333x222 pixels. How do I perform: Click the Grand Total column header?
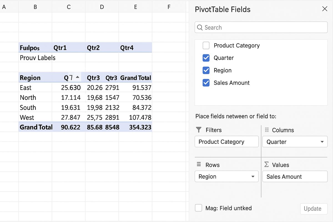(x=136, y=78)
